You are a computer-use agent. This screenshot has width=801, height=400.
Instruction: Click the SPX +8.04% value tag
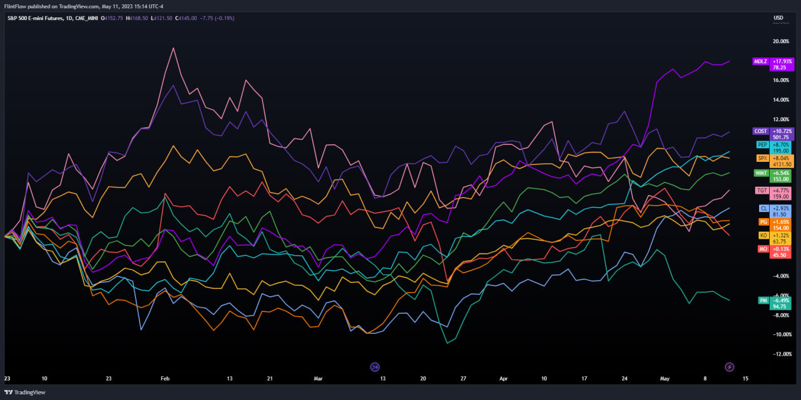coord(782,161)
